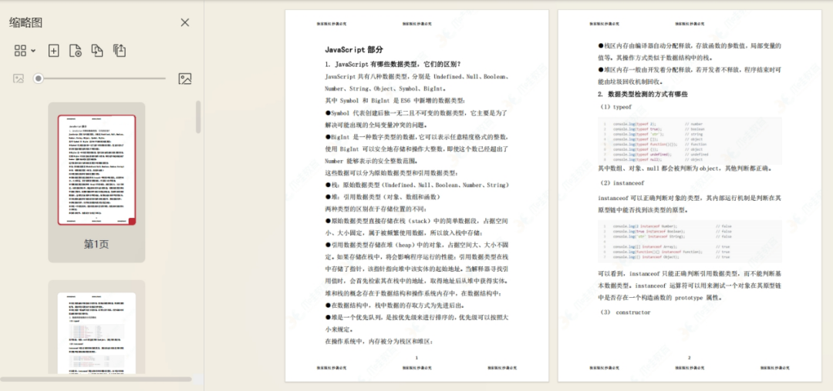Open the grid view layout dropdown
Screen dimensions: 833x391
25,51
